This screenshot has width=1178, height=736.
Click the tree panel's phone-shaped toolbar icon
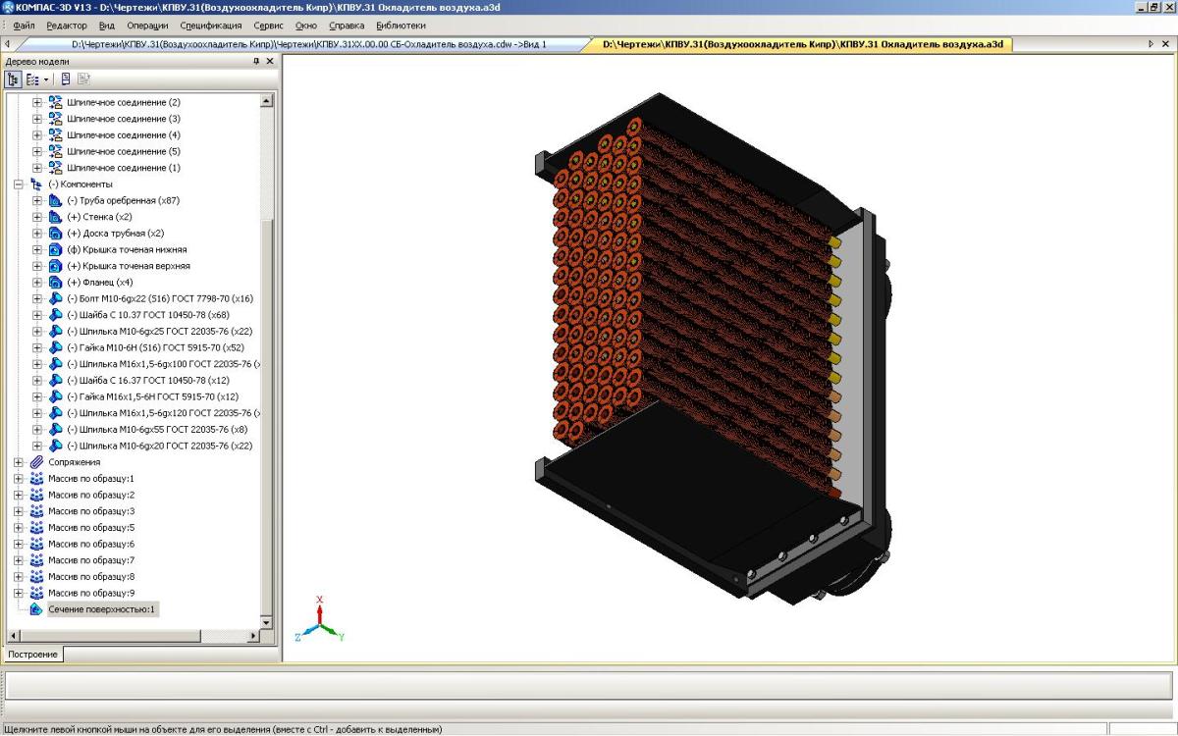point(66,79)
